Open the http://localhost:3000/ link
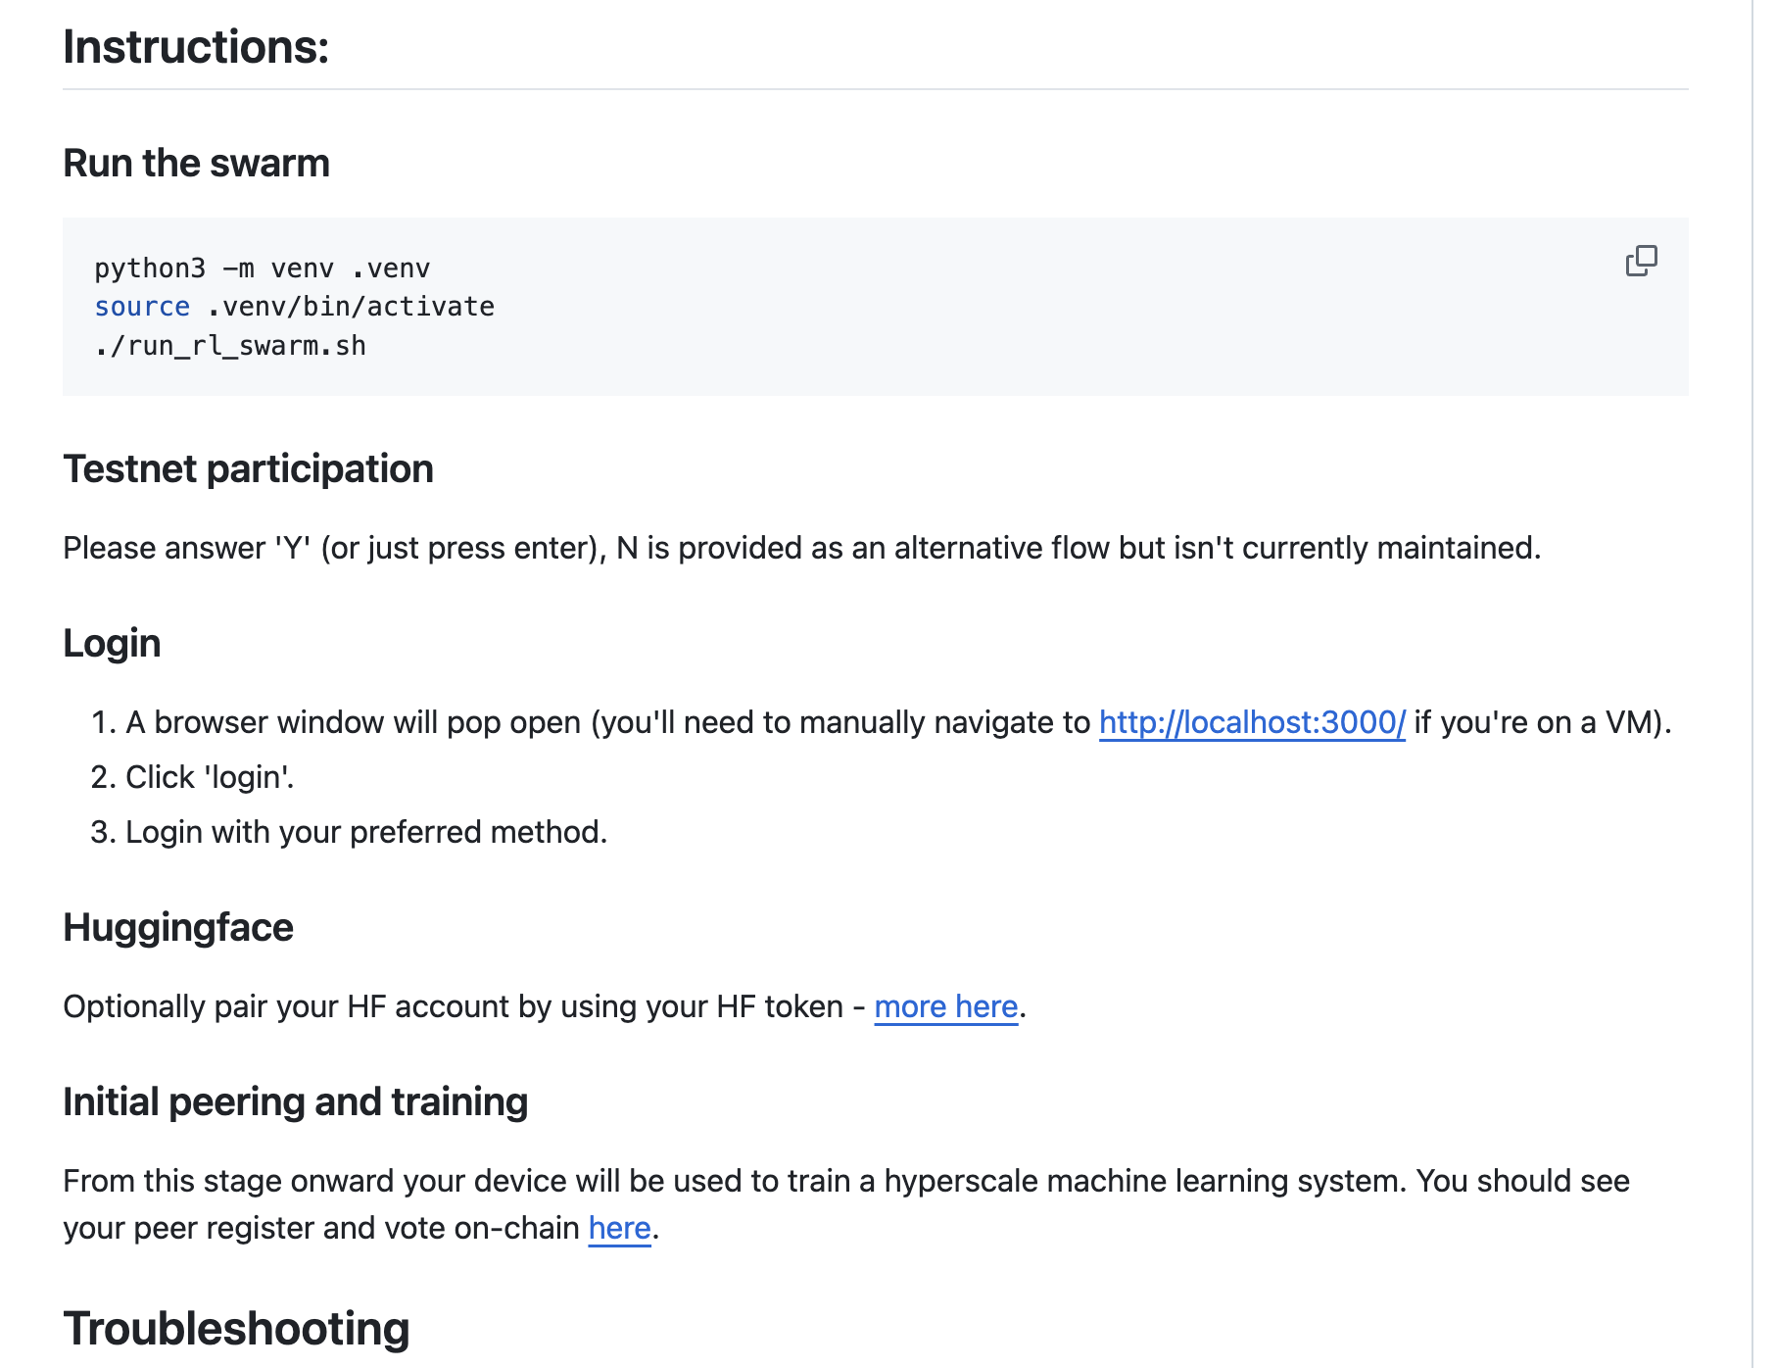This screenshot has width=1775, height=1368. point(1251,723)
